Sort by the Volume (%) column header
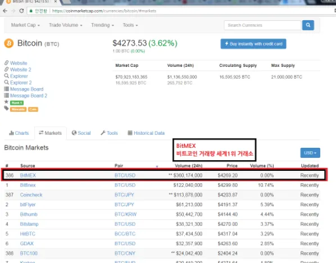Image resolution: width=336 pixels, height=263 pixels. [x=262, y=166]
